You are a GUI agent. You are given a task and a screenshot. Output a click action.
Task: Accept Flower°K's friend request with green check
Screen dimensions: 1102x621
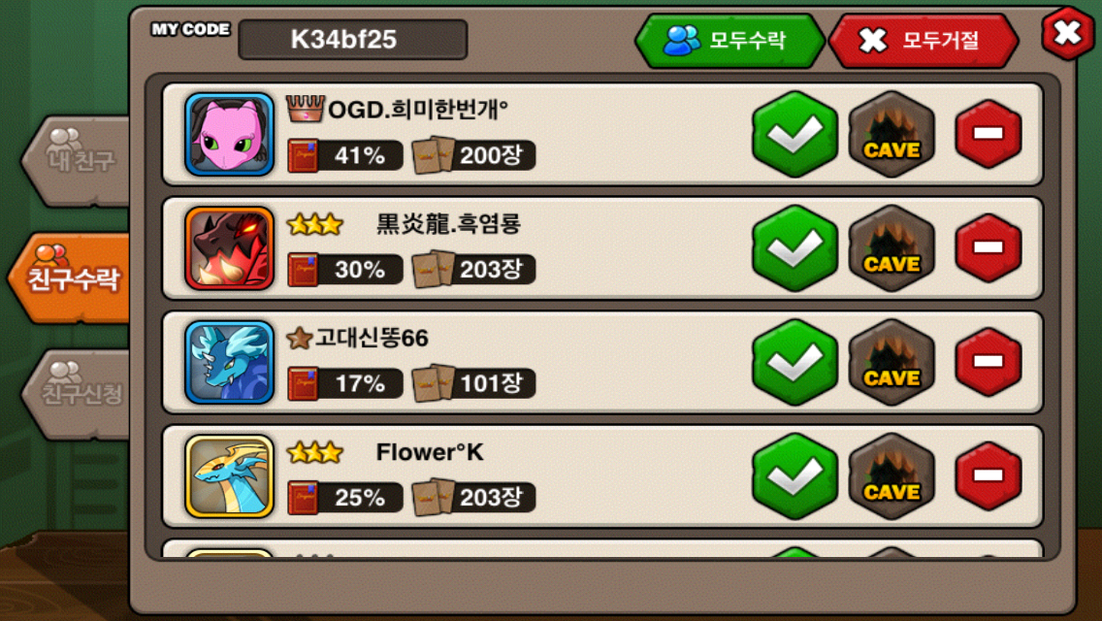[794, 476]
